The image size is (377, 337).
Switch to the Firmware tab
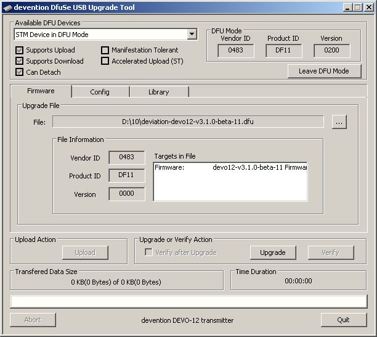41,91
